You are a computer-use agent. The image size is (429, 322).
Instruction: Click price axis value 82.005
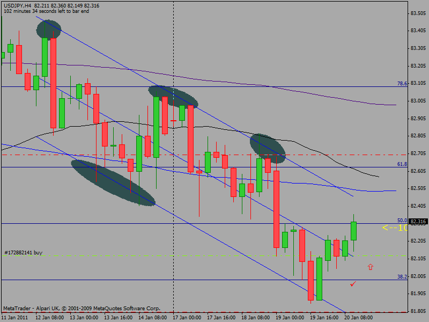(x=418, y=276)
